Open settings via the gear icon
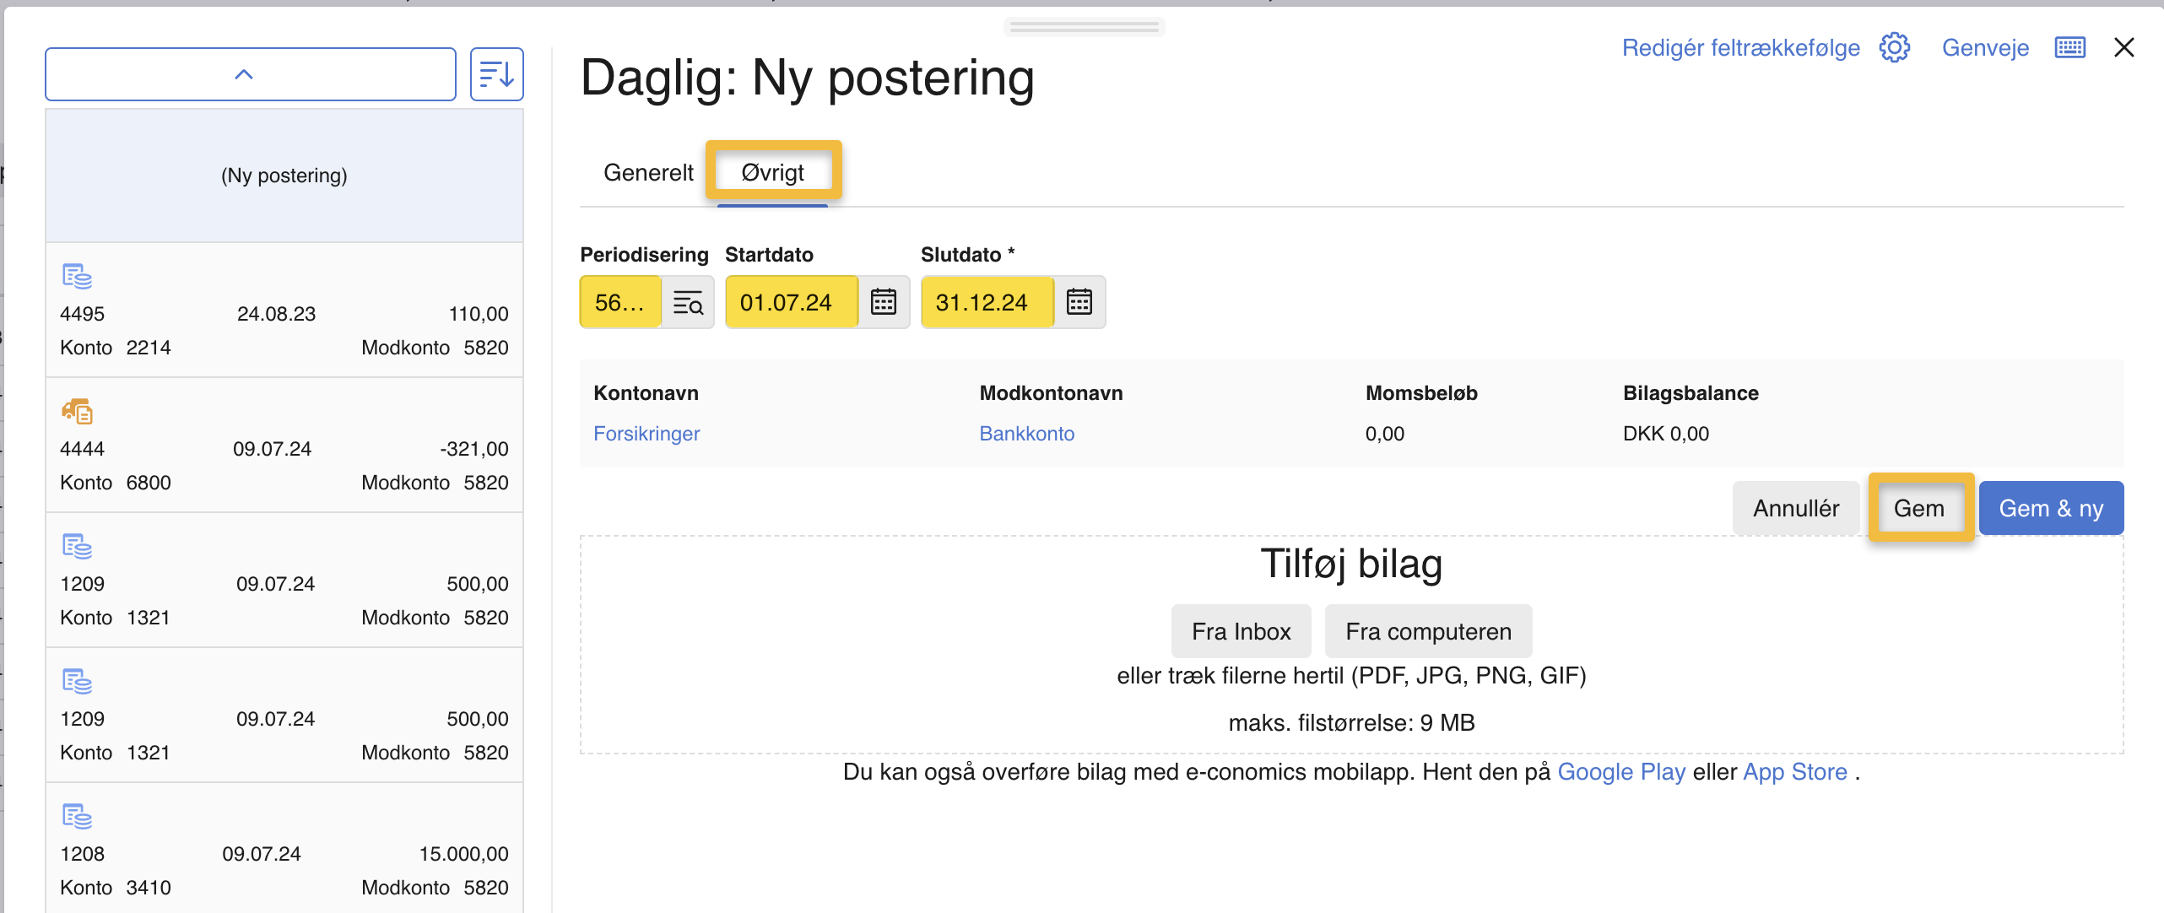The image size is (2164, 913). point(1895,47)
